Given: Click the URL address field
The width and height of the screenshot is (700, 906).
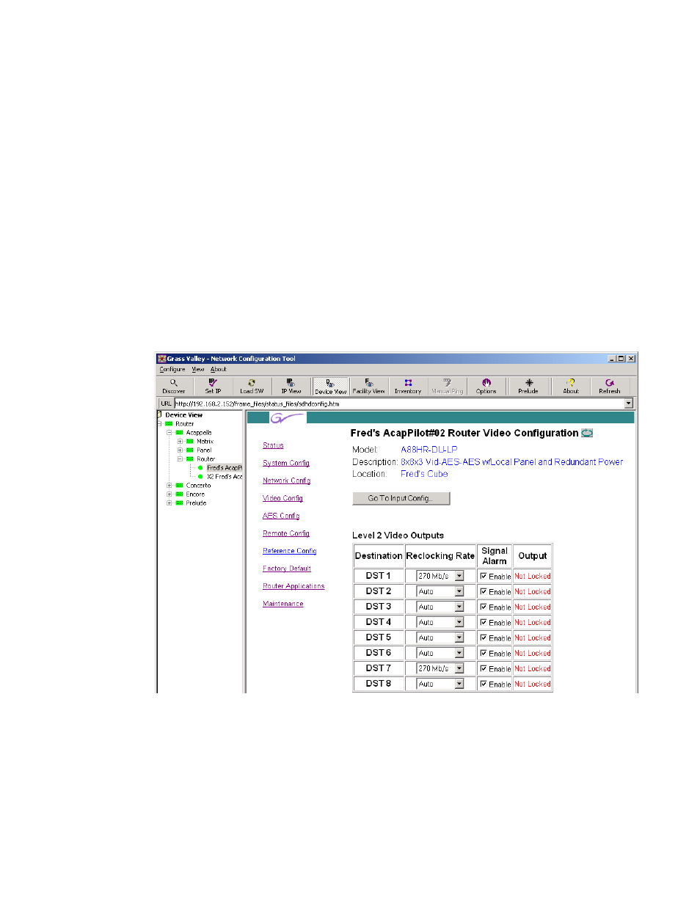Looking at the screenshot, I should tap(399, 403).
